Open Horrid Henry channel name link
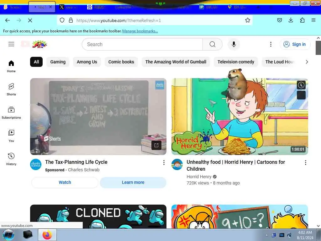321x241 pixels. 199,177
